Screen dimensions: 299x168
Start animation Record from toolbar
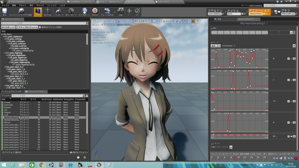point(95,11)
